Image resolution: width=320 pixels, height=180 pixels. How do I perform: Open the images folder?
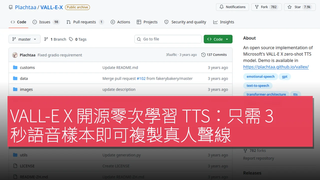(26, 89)
